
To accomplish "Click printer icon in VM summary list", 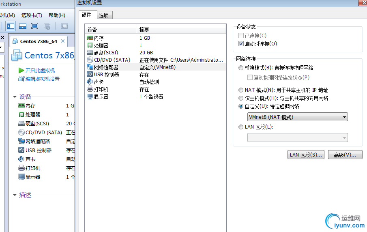I will 21,168.
